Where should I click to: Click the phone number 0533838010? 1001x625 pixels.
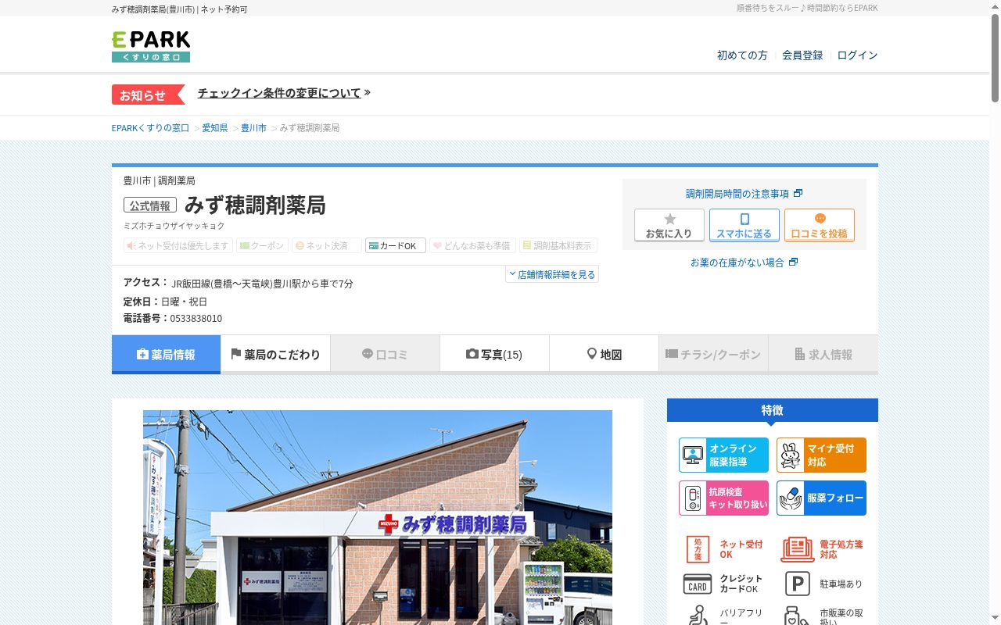click(x=196, y=318)
